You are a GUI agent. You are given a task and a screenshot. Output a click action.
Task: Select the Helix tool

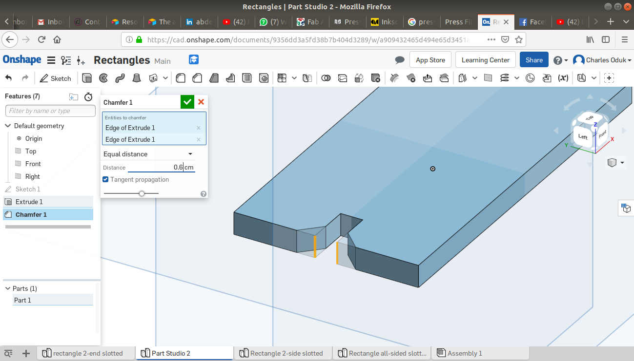[x=505, y=78]
